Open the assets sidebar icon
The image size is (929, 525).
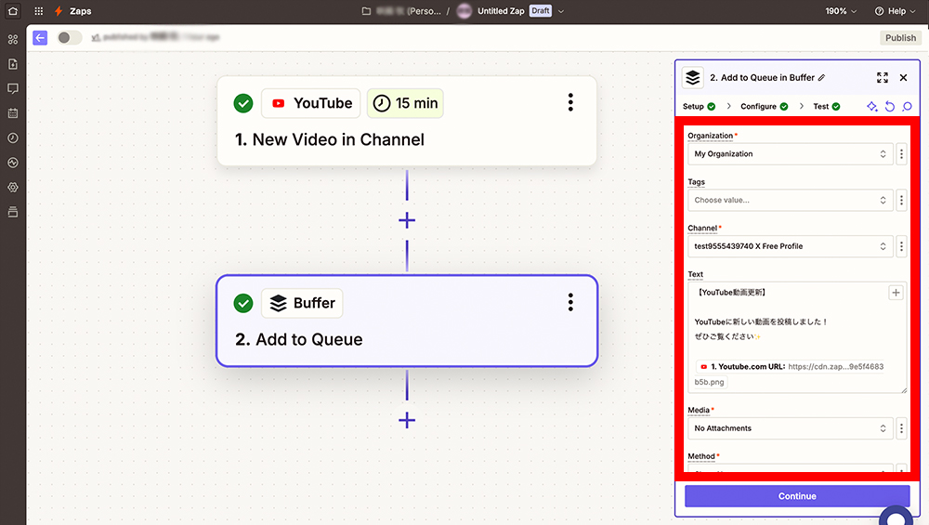click(x=13, y=39)
